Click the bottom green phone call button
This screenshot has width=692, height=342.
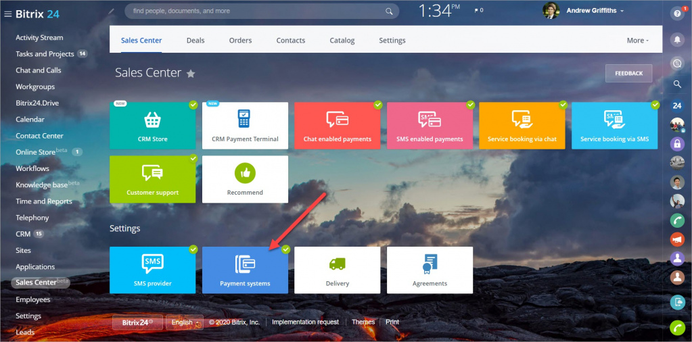click(x=677, y=328)
